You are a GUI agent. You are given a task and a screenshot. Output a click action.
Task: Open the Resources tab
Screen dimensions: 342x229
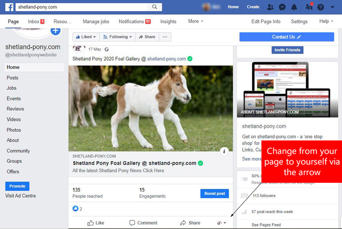click(62, 21)
